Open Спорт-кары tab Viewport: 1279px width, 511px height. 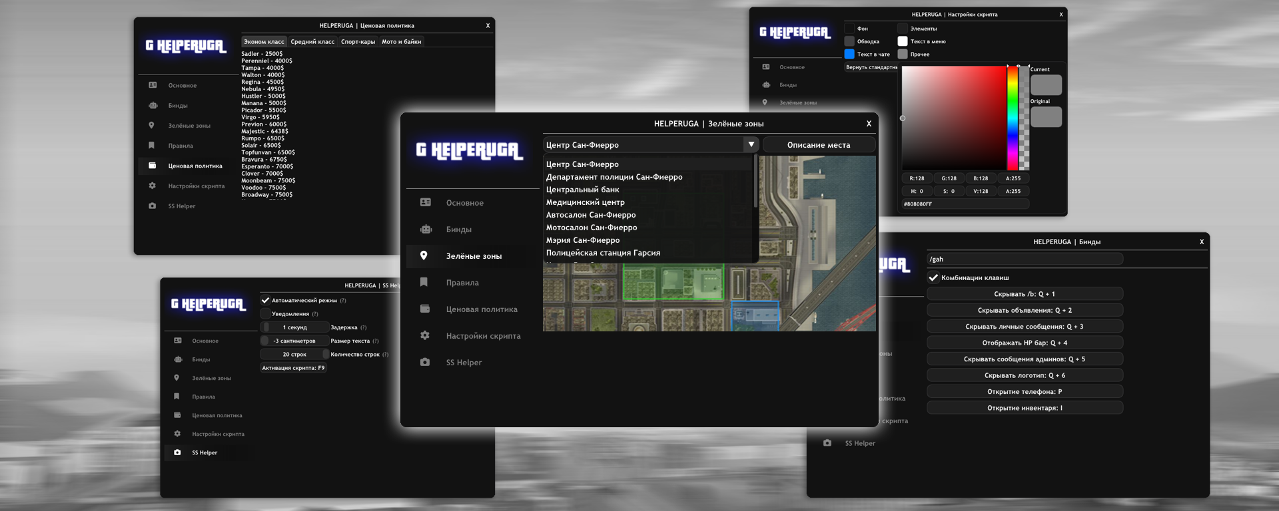pos(358,41)
